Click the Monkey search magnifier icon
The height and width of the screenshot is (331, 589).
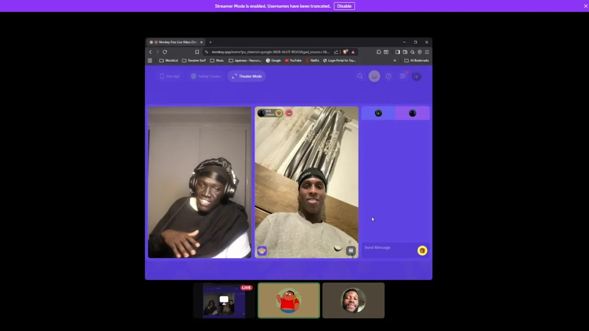pyautogui.click(x=360, y=76)
